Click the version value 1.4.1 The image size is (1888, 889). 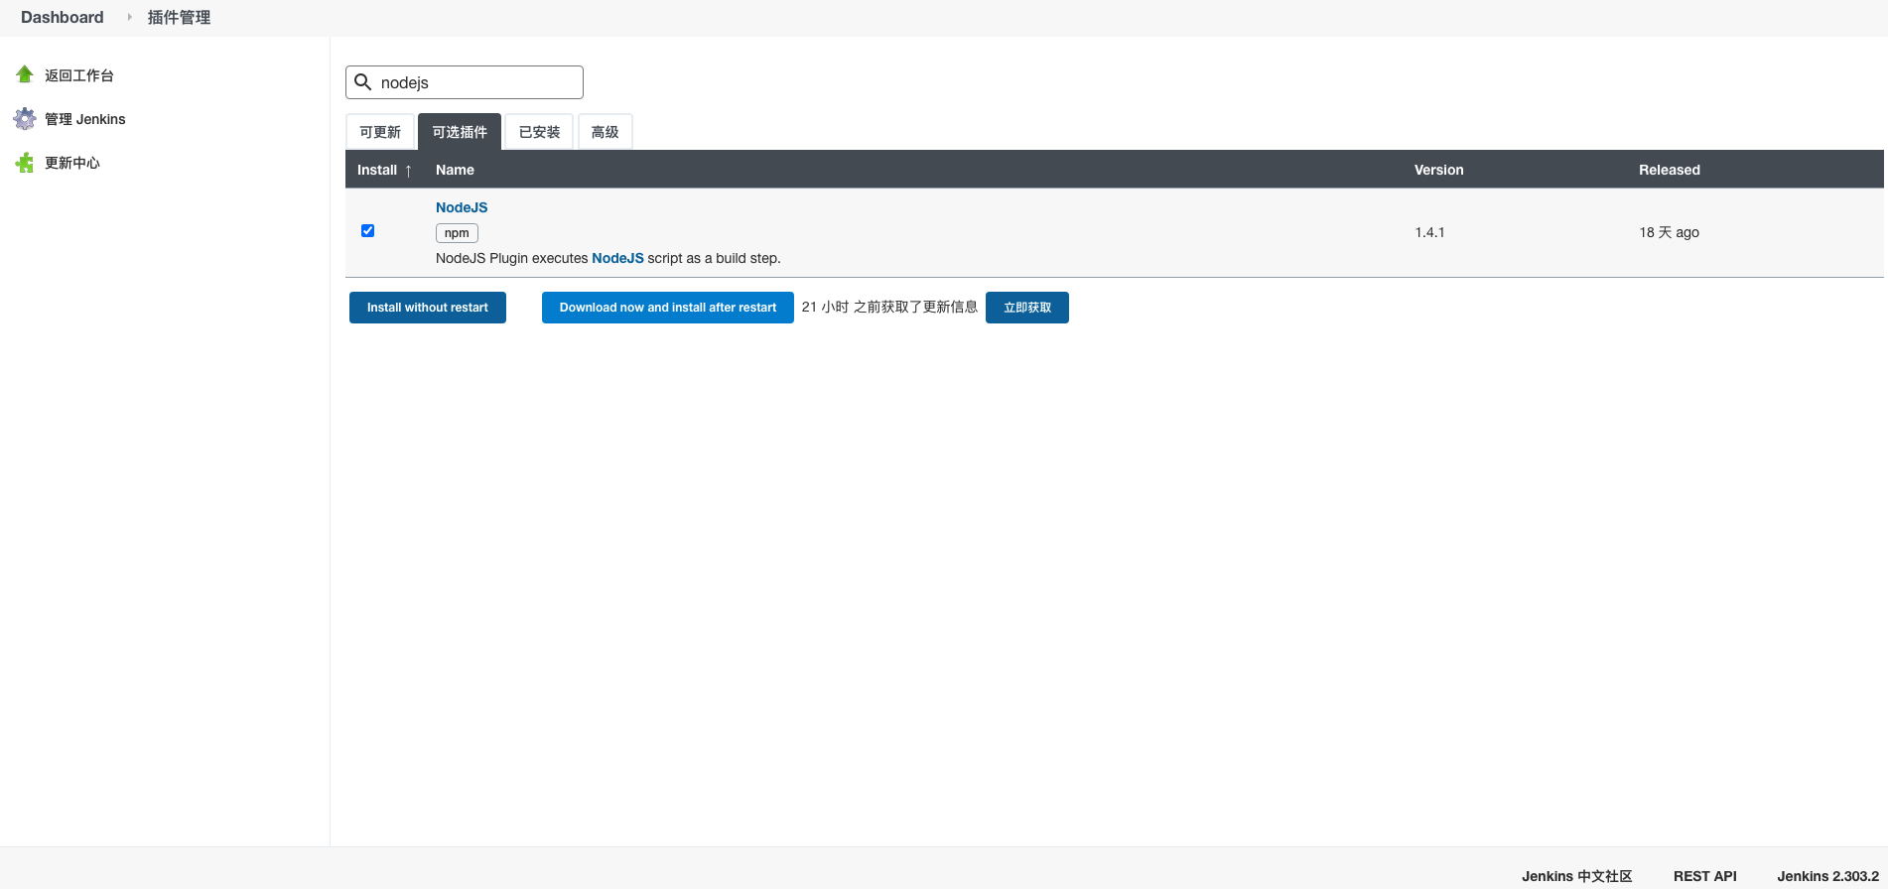tap(1429, 232)
